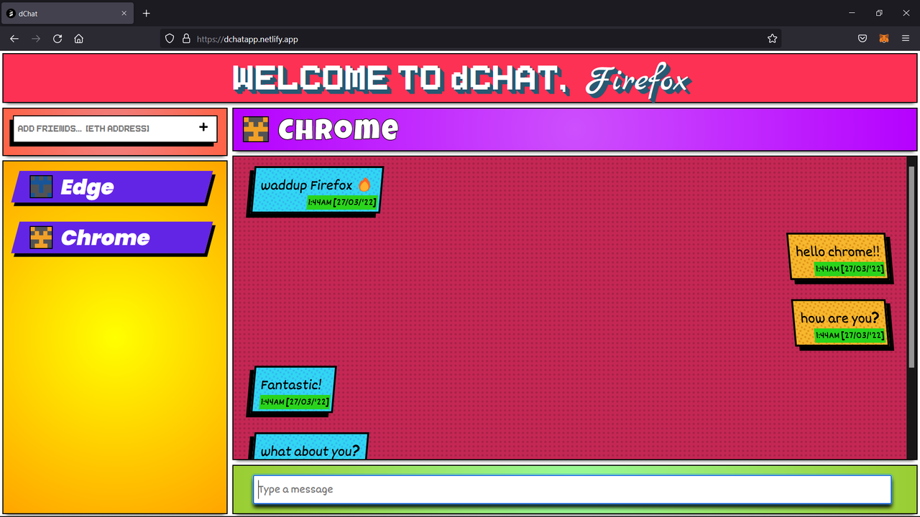This screenshot has height=517, width=920.
Task: Click the timestamp under 'hello chrome!!'
Action: pyautogui.click(x=849, y=269)
